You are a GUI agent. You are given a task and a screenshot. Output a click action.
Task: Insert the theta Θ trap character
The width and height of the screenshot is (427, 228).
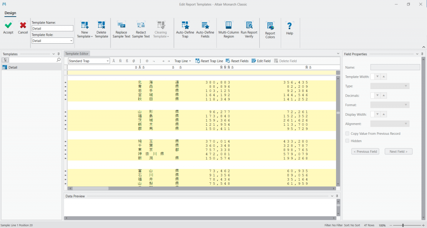[x=147, y=61]
